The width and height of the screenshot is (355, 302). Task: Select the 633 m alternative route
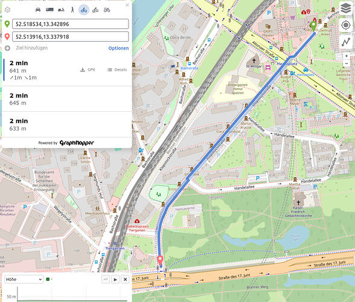coord(67,124)
